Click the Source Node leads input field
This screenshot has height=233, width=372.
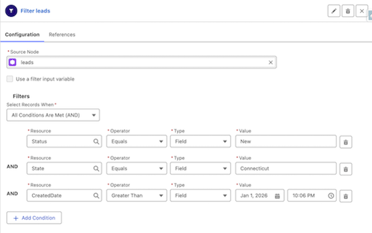pyautogui.click(x=141, y=62)
